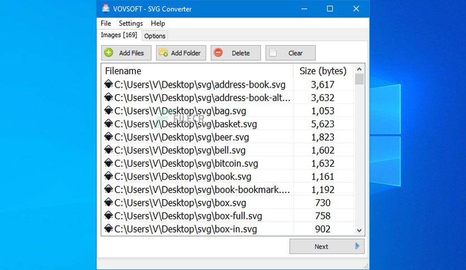
Task: Minimize the SVG Converter window
Action: point(304,8)
